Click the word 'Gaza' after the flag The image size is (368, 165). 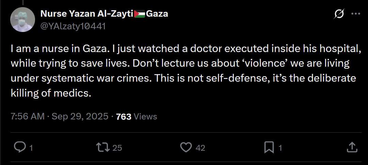click(157, 14)
